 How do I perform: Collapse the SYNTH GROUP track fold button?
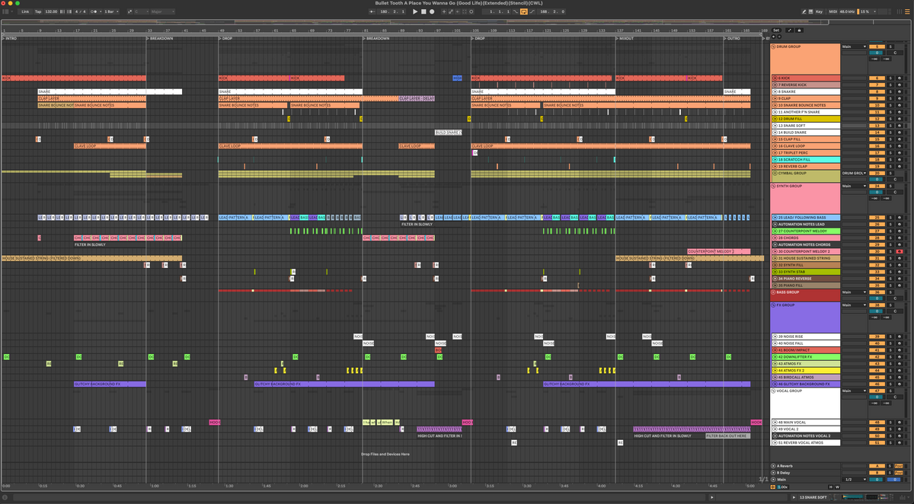(774, 186)
